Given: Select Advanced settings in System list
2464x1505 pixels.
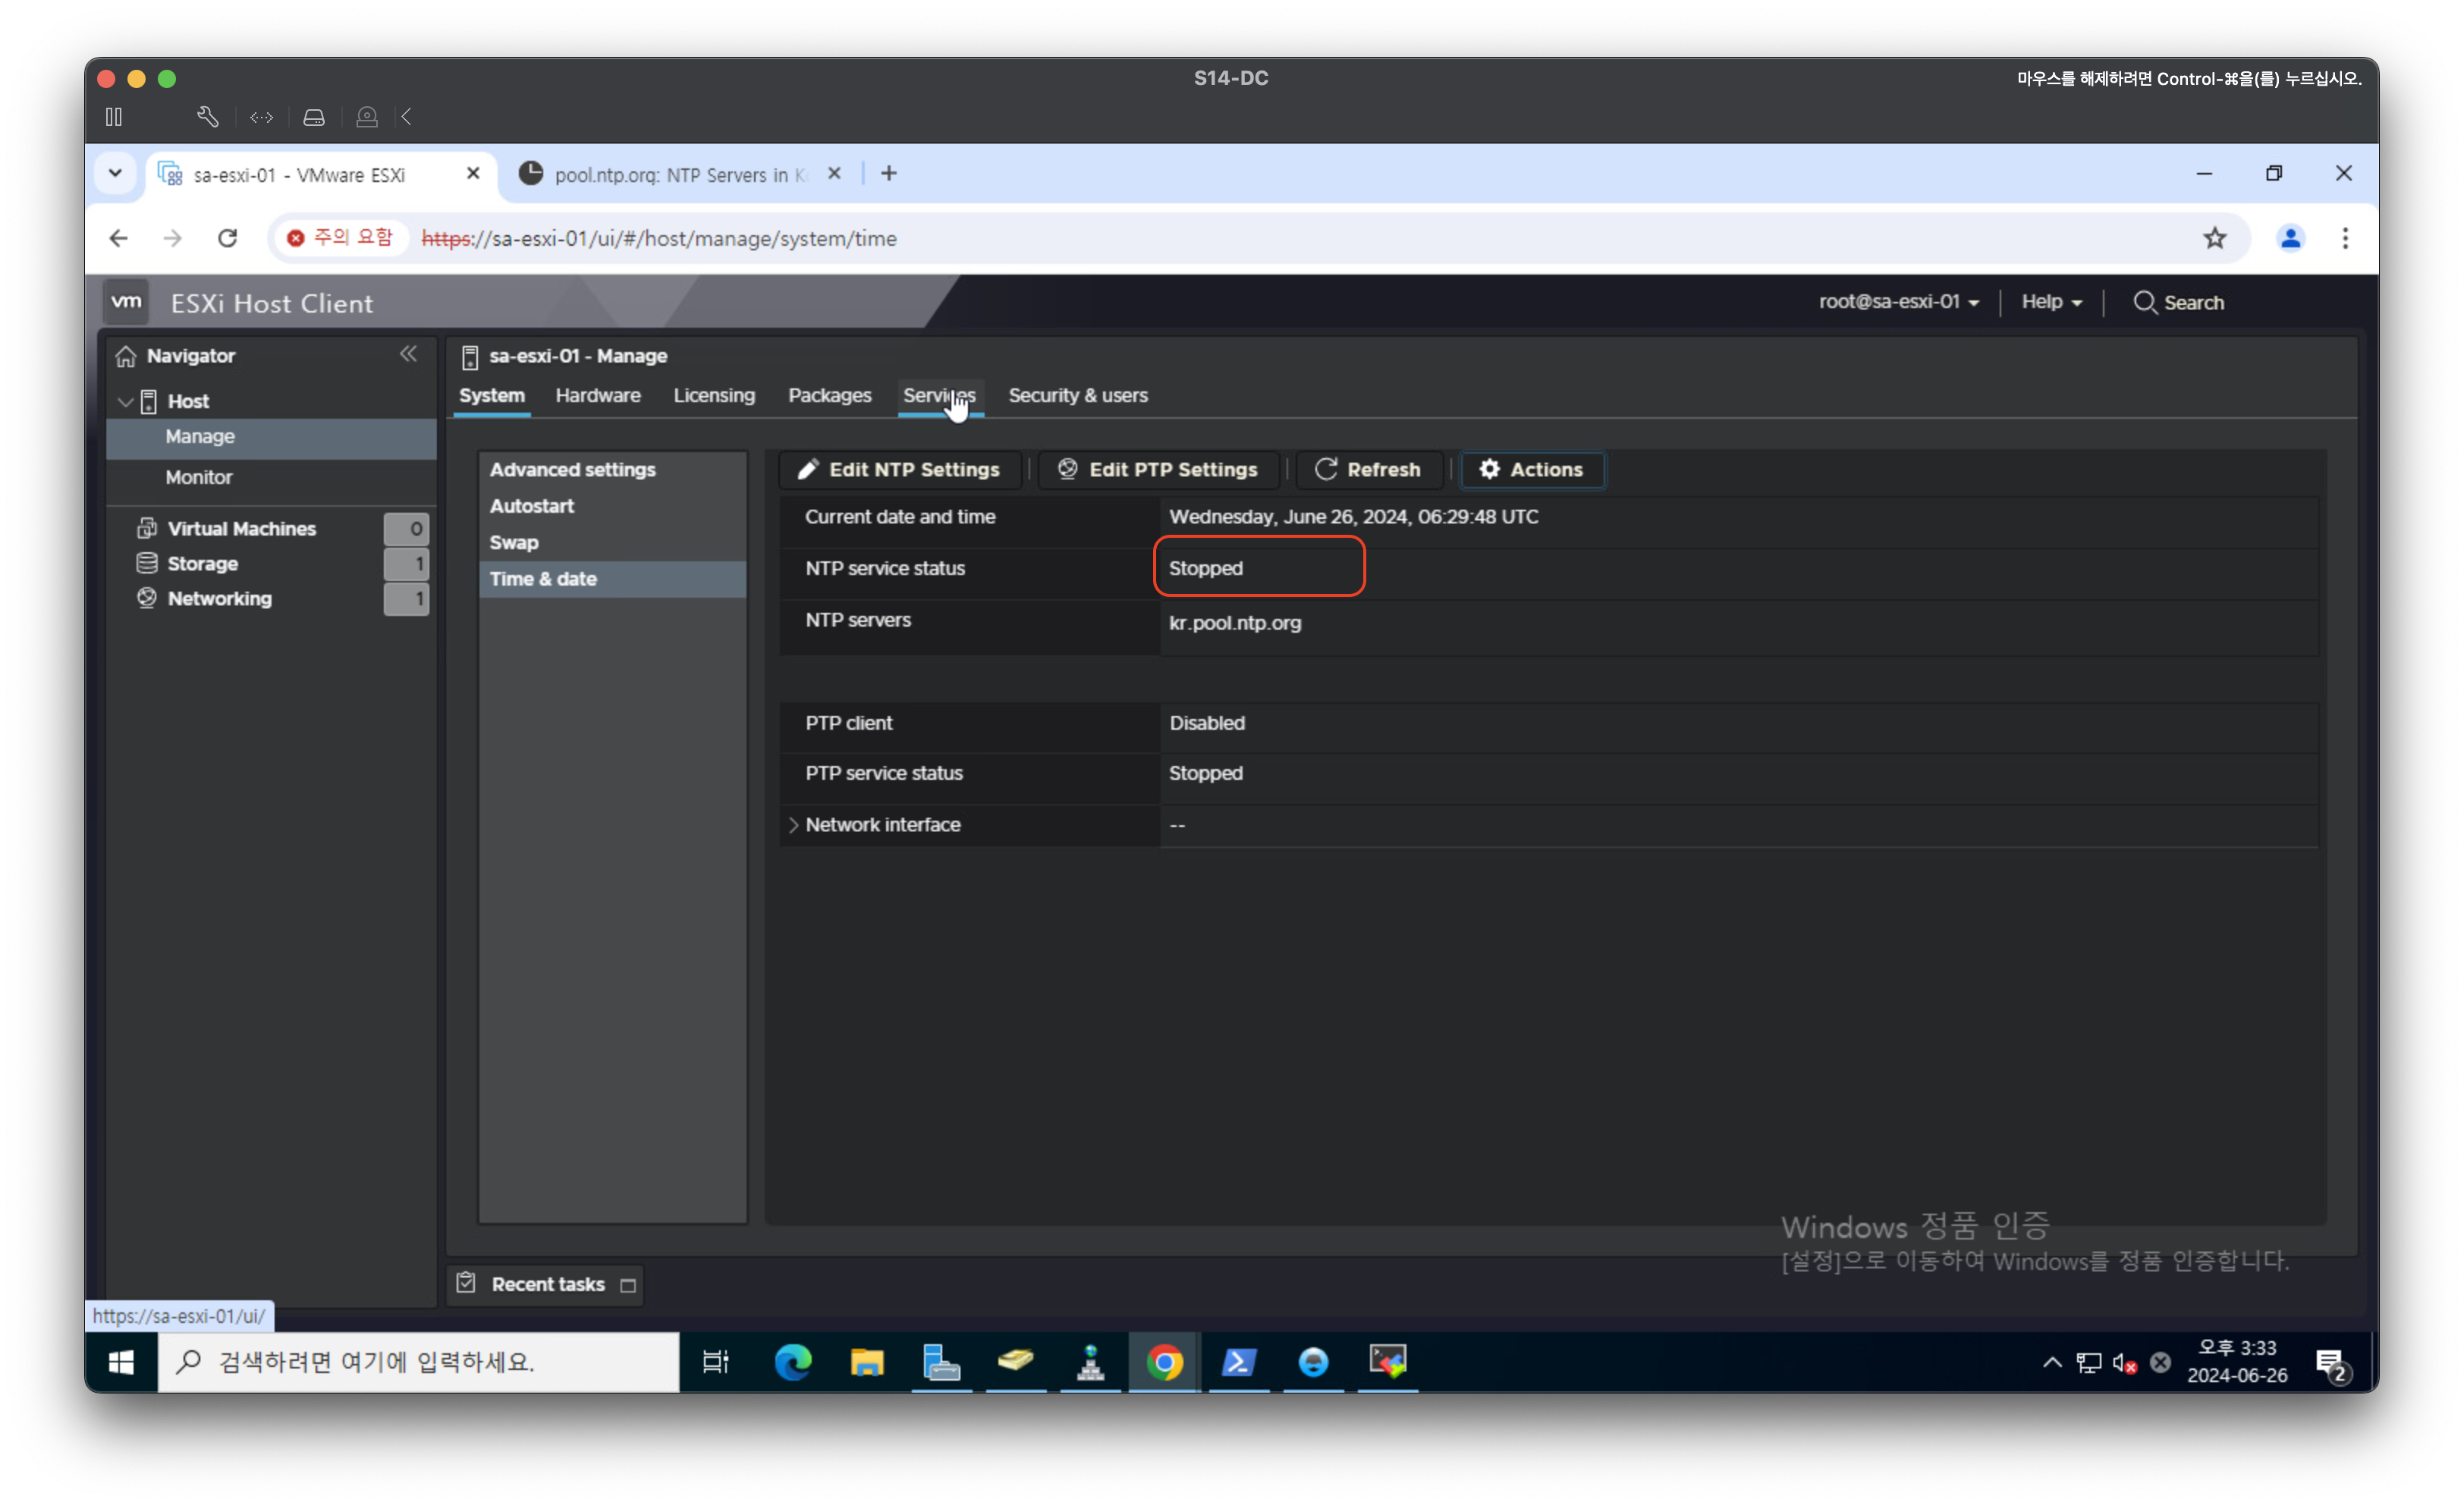Looking at the screenshot, I should [x=572, y=470].
